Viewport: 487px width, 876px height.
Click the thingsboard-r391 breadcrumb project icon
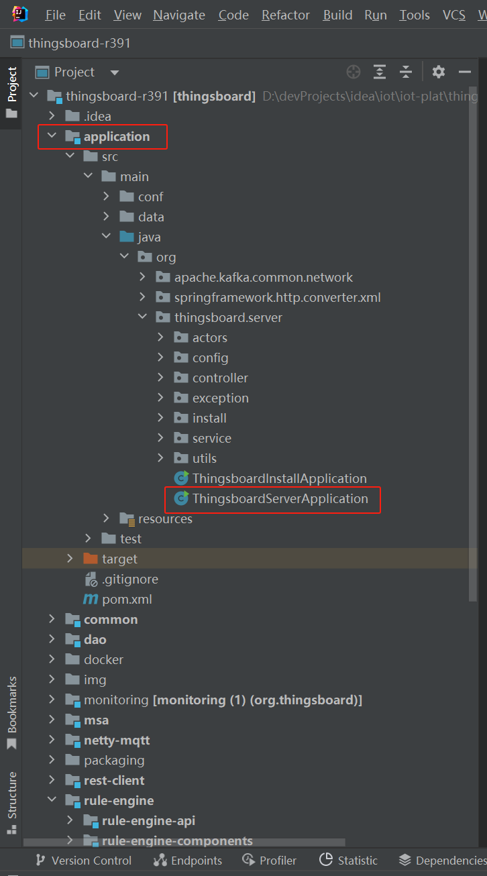[17, 43]
